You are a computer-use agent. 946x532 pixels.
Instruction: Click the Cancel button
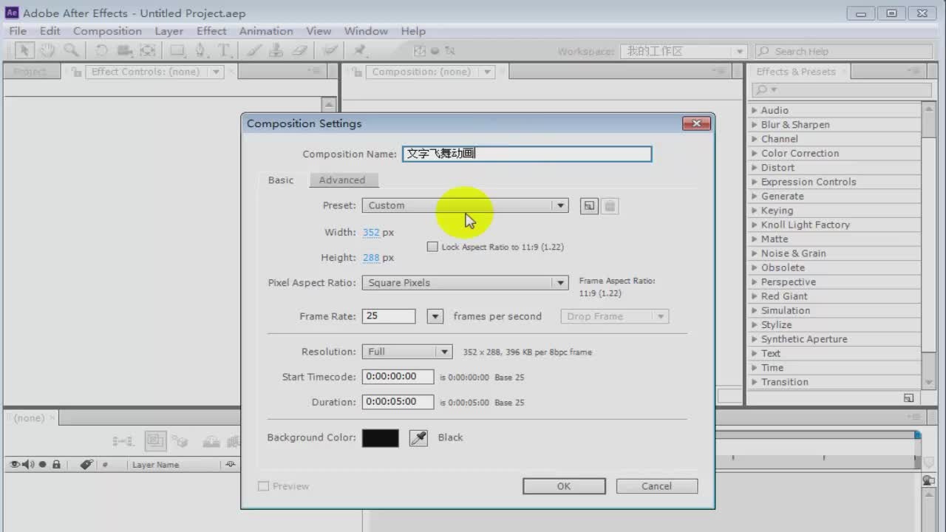[657, 486]
